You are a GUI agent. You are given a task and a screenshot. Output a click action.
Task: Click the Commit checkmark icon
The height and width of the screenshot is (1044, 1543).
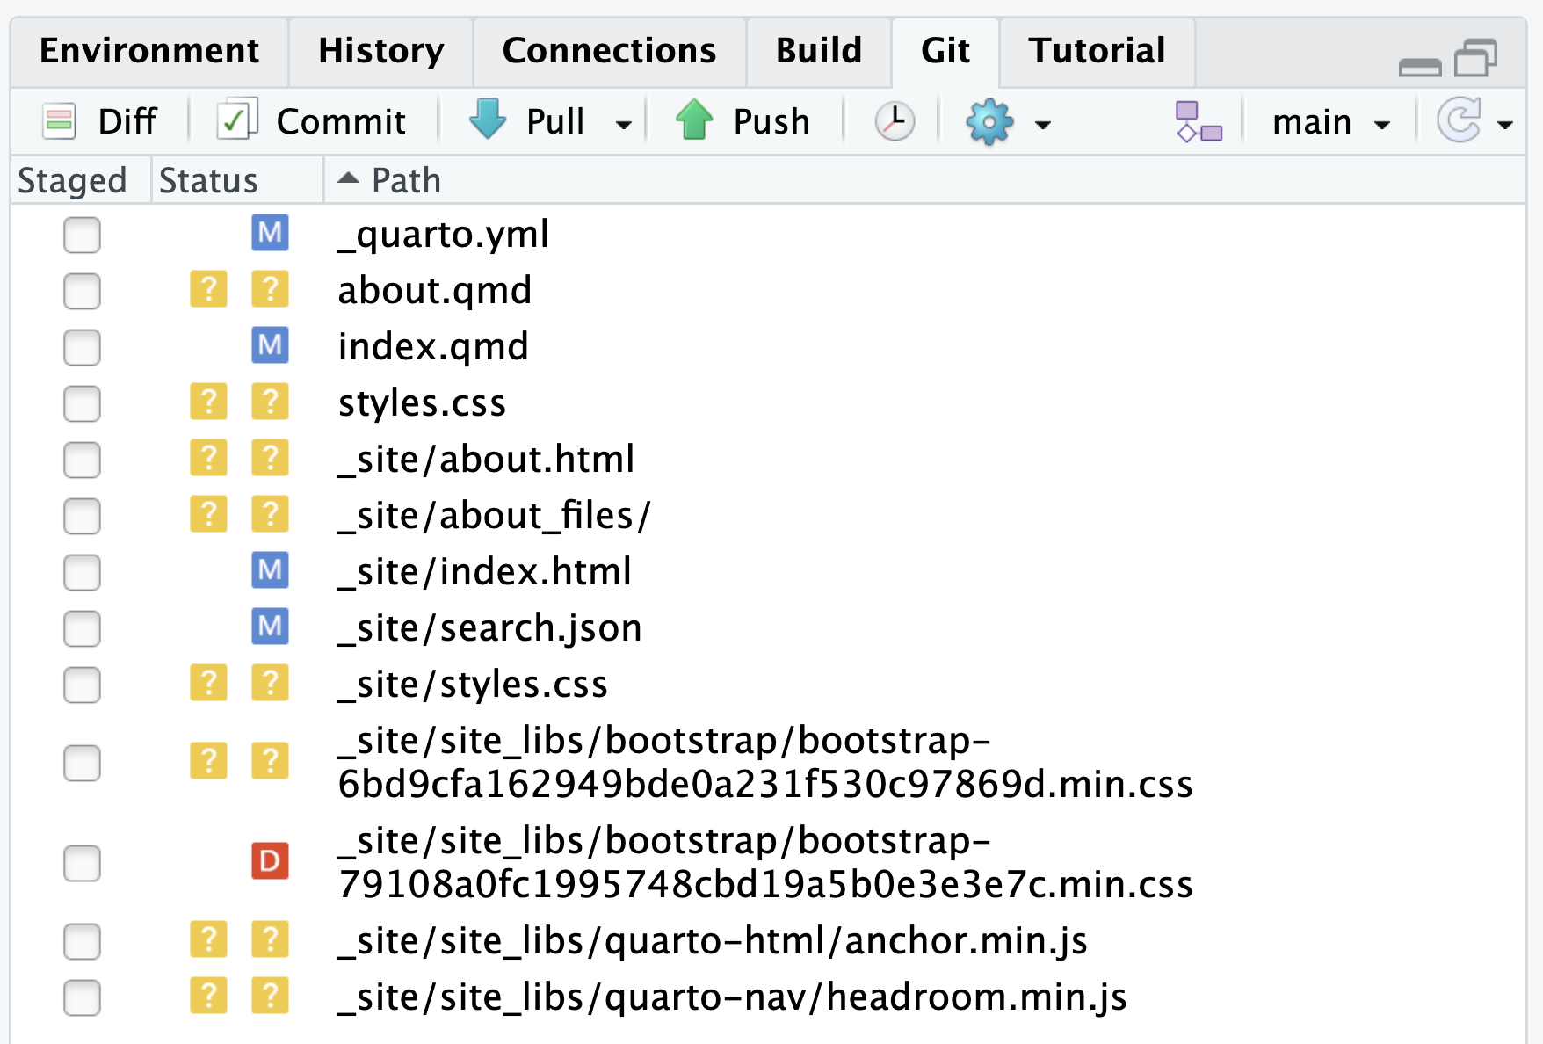coord(236,120)
